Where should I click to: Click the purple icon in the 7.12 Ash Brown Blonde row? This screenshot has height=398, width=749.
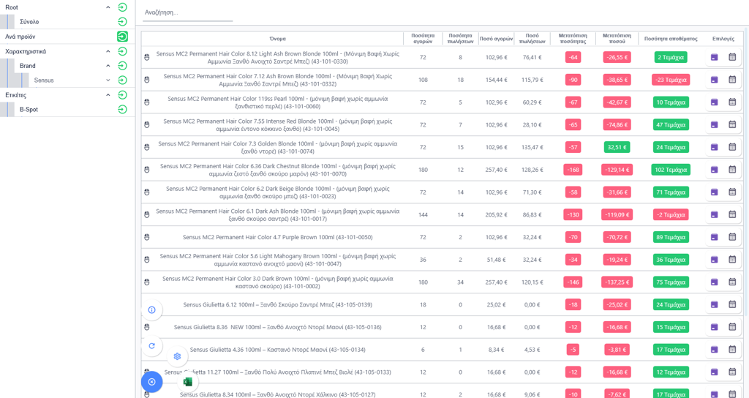[x=714, y=80]
